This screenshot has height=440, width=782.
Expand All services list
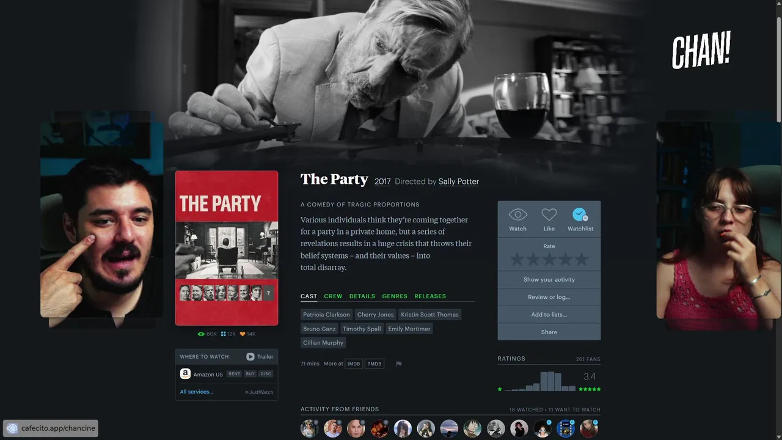pyautogui.click(x=197, y=392)
